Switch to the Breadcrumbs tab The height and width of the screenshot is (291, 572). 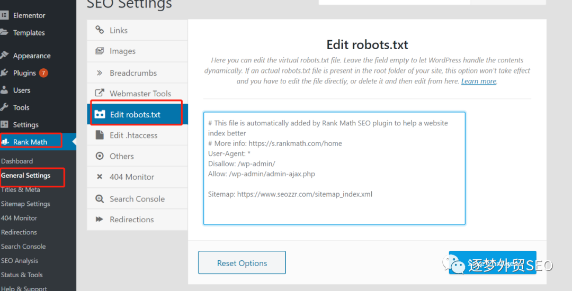coord(138,73)
